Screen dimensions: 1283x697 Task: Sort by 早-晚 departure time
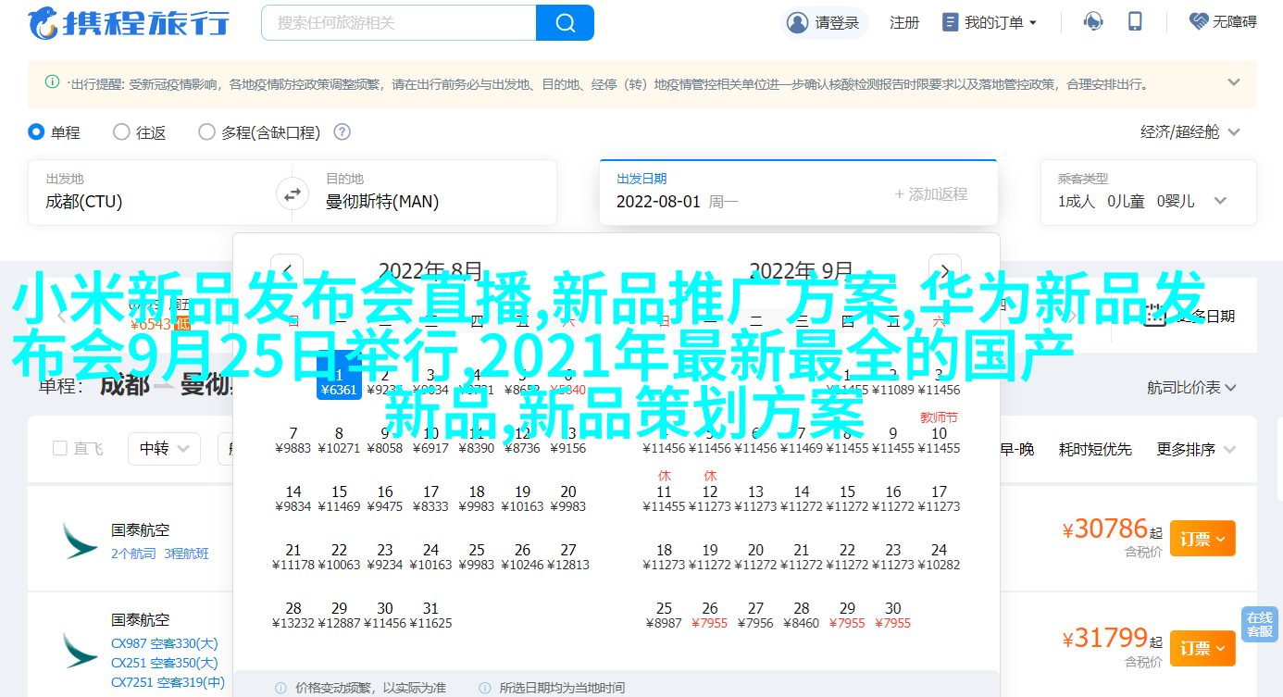(1016, 449)
